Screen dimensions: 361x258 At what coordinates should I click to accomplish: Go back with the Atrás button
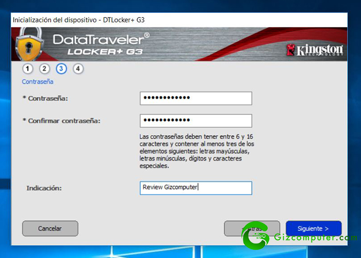coord(252,229)
